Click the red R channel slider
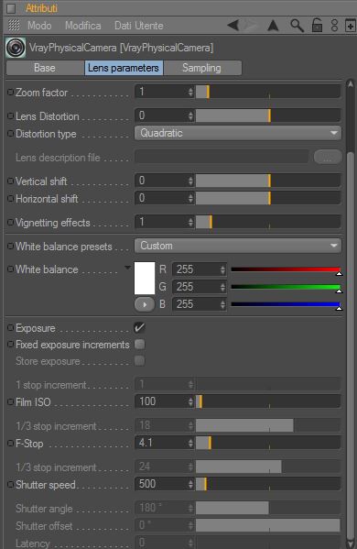The image size is (357, 549). click(x=286, y=270)
